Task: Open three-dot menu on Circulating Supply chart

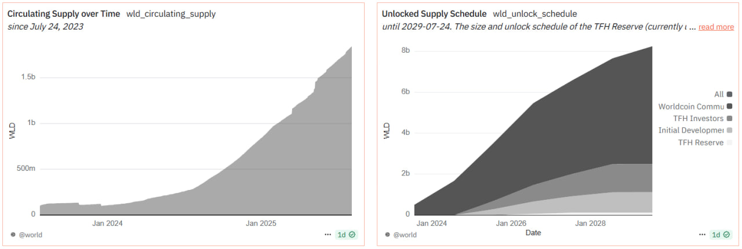Action: pos(328,235)
